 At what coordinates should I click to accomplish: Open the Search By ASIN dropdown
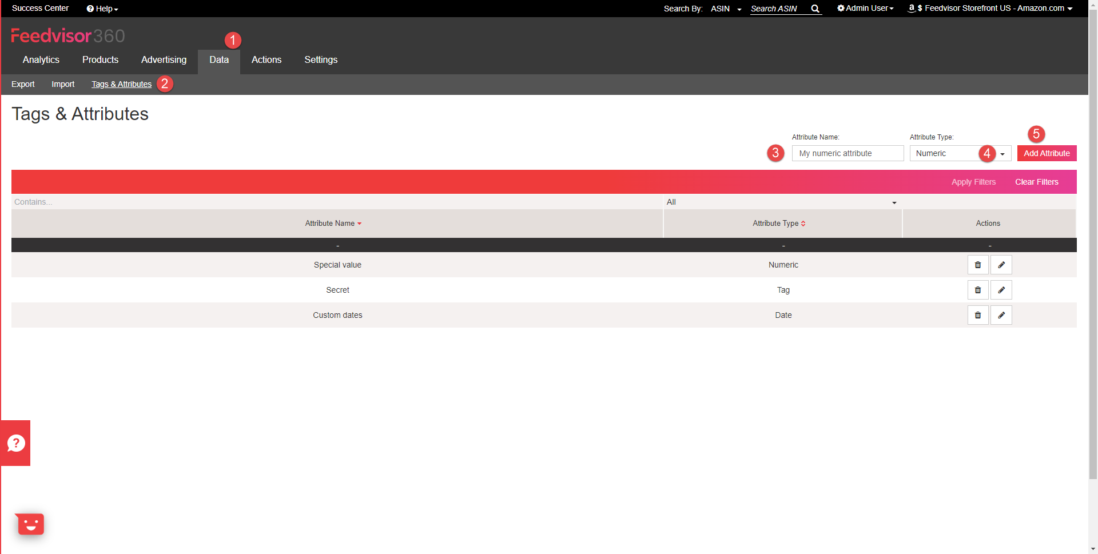pos(726,9)
